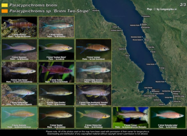Click the Katondo Point map label
The image size is (187, 136).
click(x=135, y=25)
